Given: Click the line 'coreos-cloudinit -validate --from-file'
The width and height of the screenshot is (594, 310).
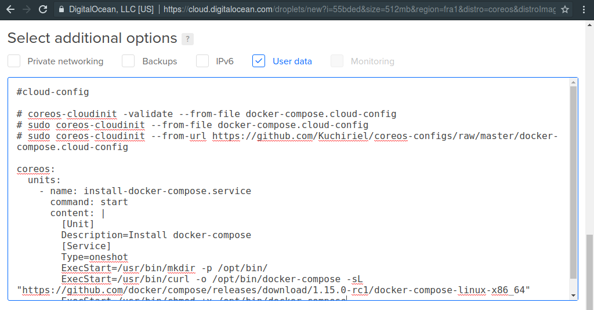Looking at the screenshot, I should point(207,114).
